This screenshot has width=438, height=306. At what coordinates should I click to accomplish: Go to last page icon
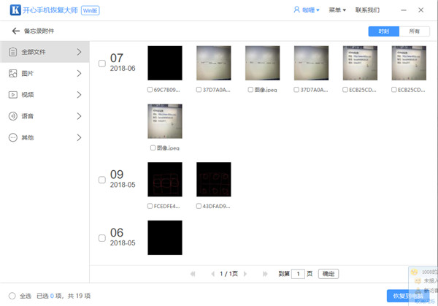point(265,274)
